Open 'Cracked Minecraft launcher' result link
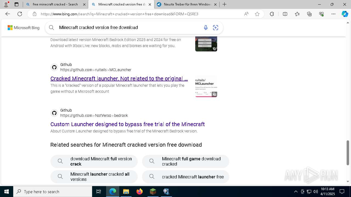Image resolution: width=351 pixels, height=197 pixels. (119, 79)
